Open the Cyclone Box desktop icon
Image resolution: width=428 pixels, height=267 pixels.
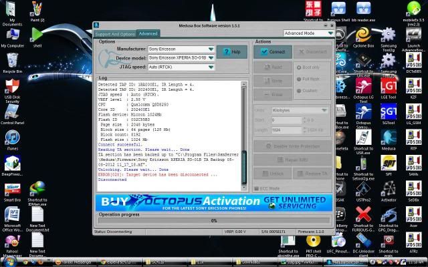click(x=363, y=37)
